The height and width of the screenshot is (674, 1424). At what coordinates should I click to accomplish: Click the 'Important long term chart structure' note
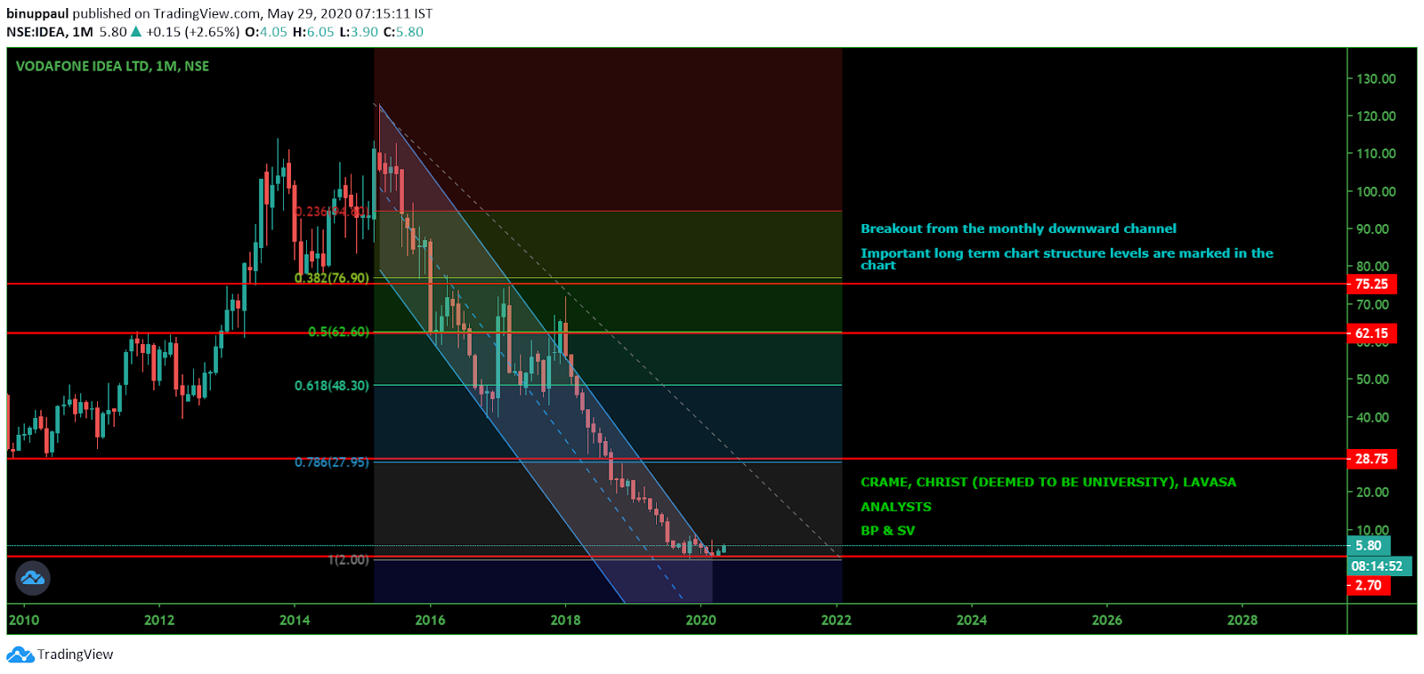(x=1067, y=259)
